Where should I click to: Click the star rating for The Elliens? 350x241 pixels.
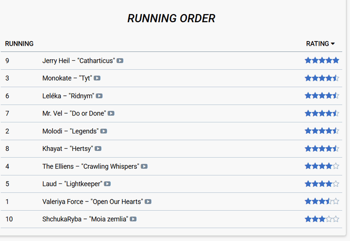[322, 166]
